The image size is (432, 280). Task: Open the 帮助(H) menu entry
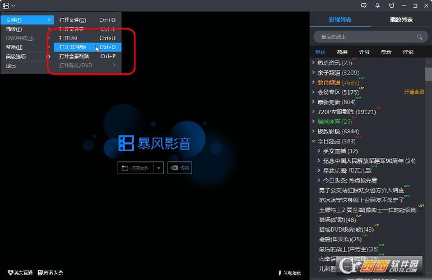27,47
